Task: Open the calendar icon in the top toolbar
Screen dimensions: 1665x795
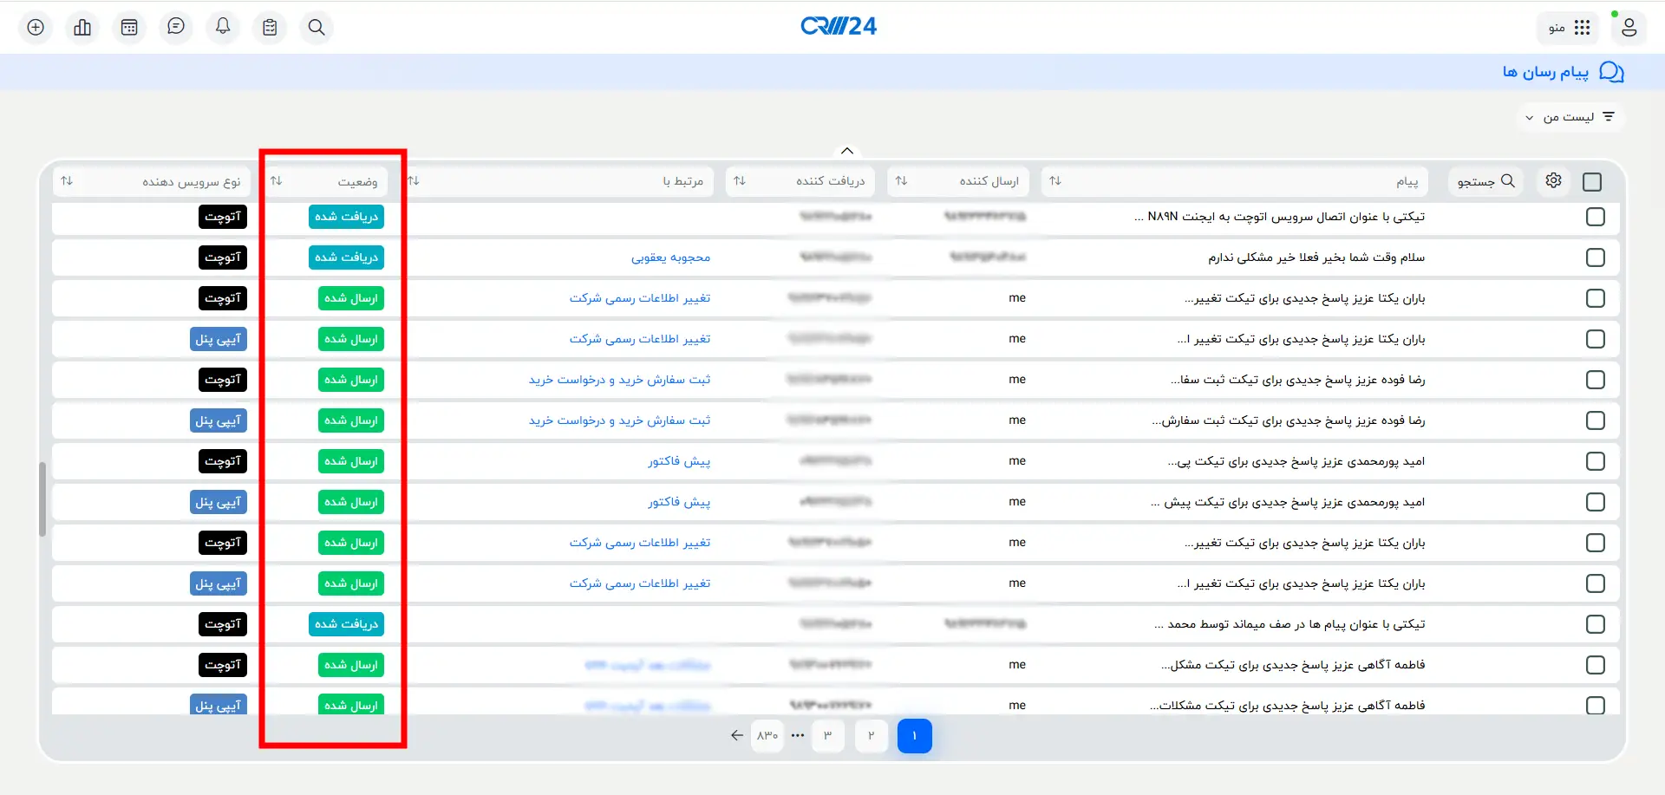Action: [129, 27]
